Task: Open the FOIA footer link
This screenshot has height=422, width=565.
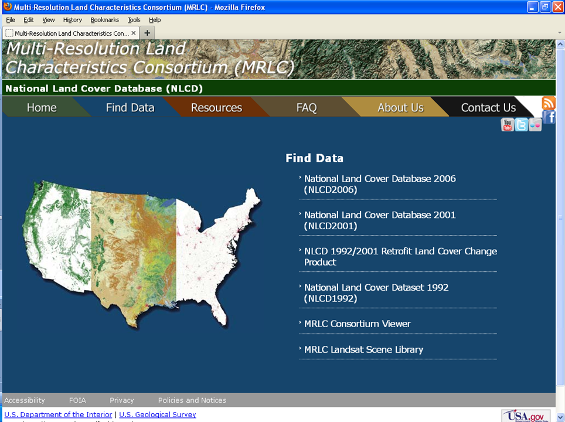Action: point(77,400)
